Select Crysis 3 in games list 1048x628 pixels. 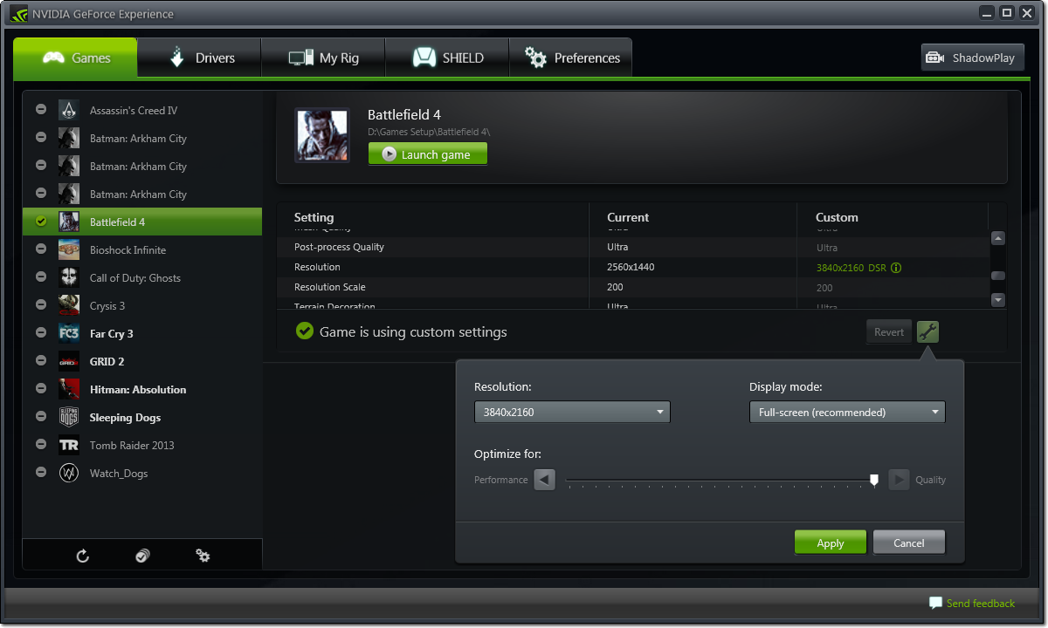[142, 305]
